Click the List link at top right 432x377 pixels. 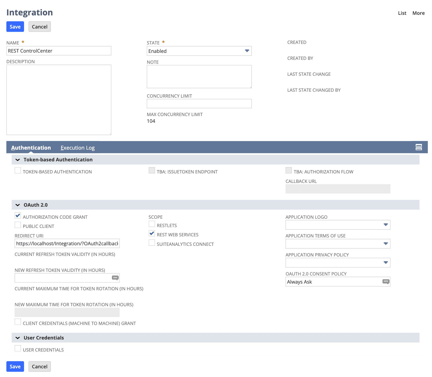pos(402,13)
